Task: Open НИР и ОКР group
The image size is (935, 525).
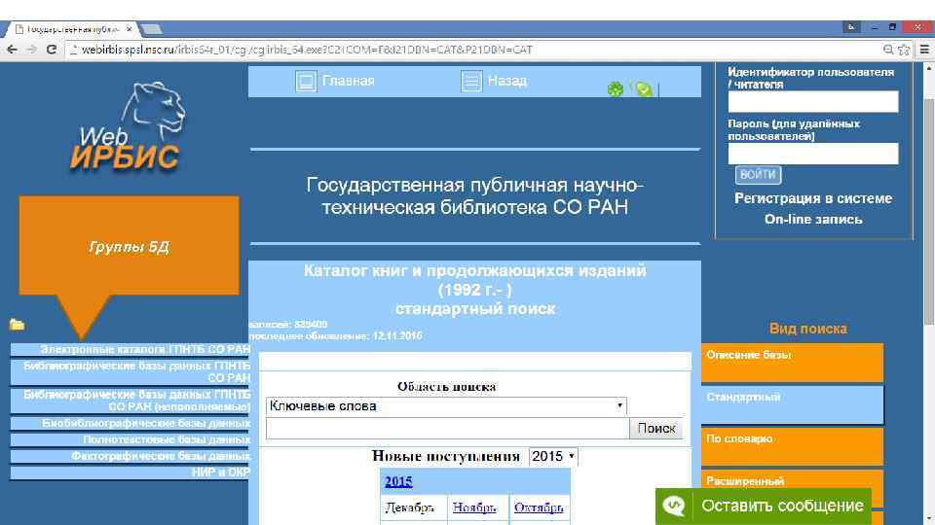Action: point(130,472)
